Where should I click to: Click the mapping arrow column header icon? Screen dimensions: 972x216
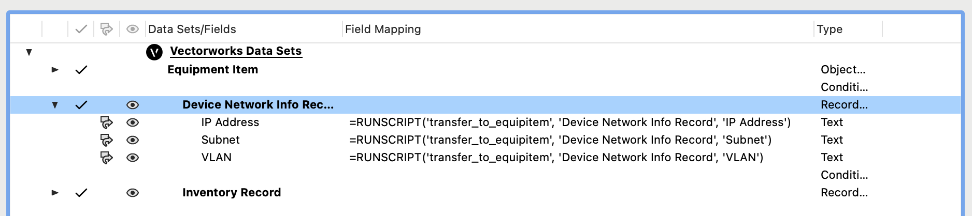pos(106,29)
